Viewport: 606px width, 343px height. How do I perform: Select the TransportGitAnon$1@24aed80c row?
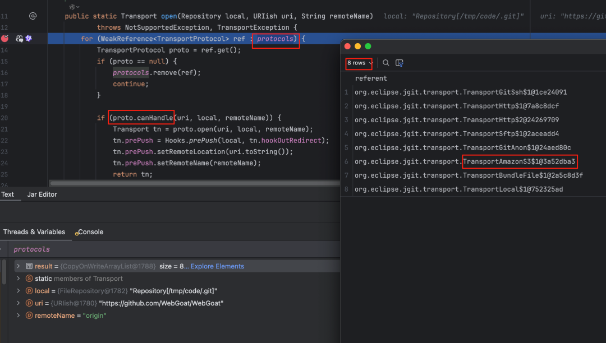tap(462, 148)
